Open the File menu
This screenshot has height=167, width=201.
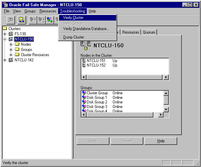pyautogui.click(x=7, y=11)
